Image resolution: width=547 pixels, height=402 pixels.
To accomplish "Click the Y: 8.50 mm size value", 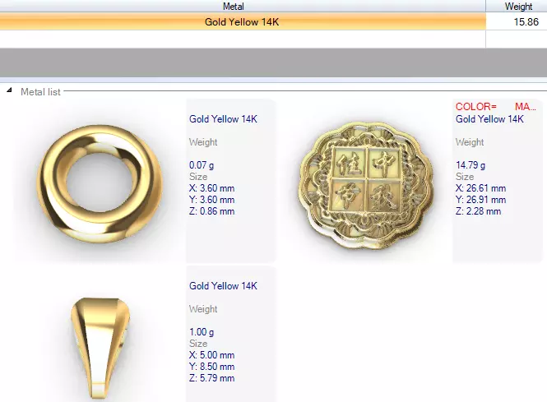I will [211, 367].
